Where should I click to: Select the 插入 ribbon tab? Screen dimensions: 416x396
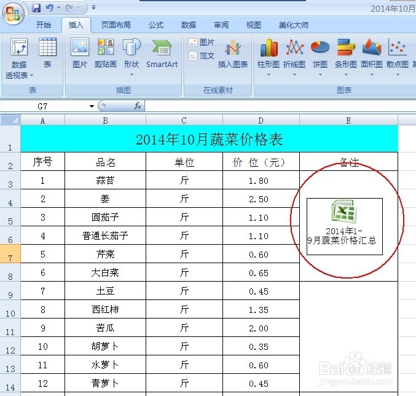[76, 25]
